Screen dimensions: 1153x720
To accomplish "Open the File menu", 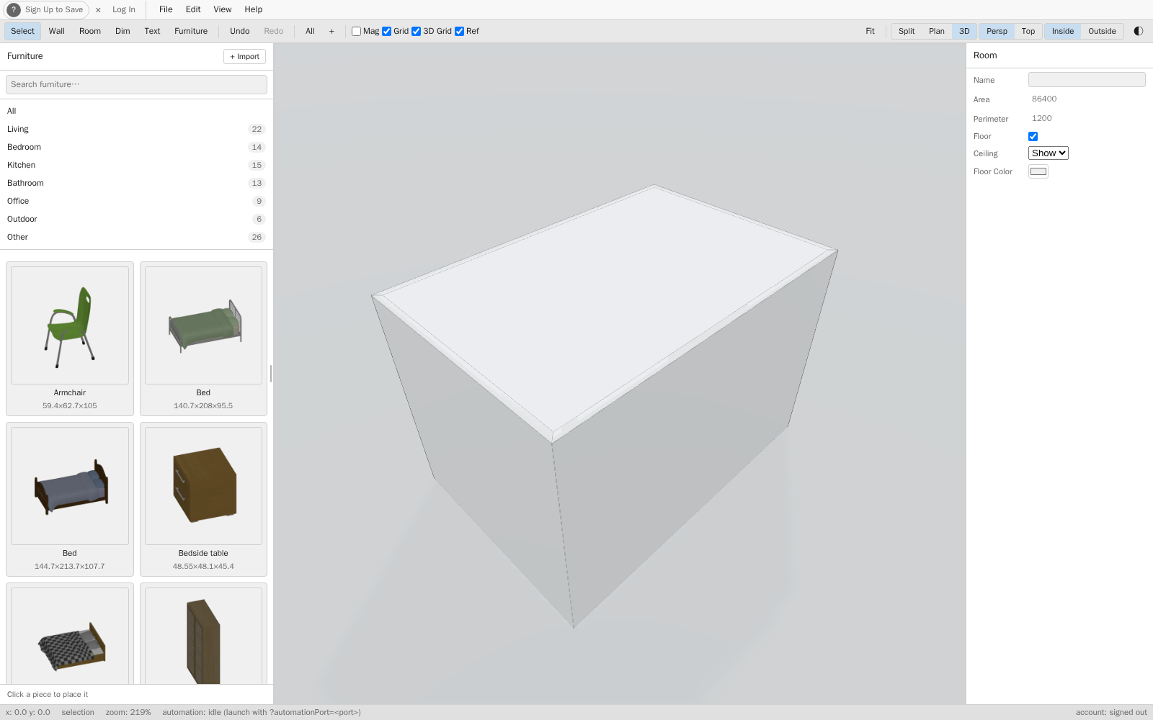I will click(x=166, y=9).
